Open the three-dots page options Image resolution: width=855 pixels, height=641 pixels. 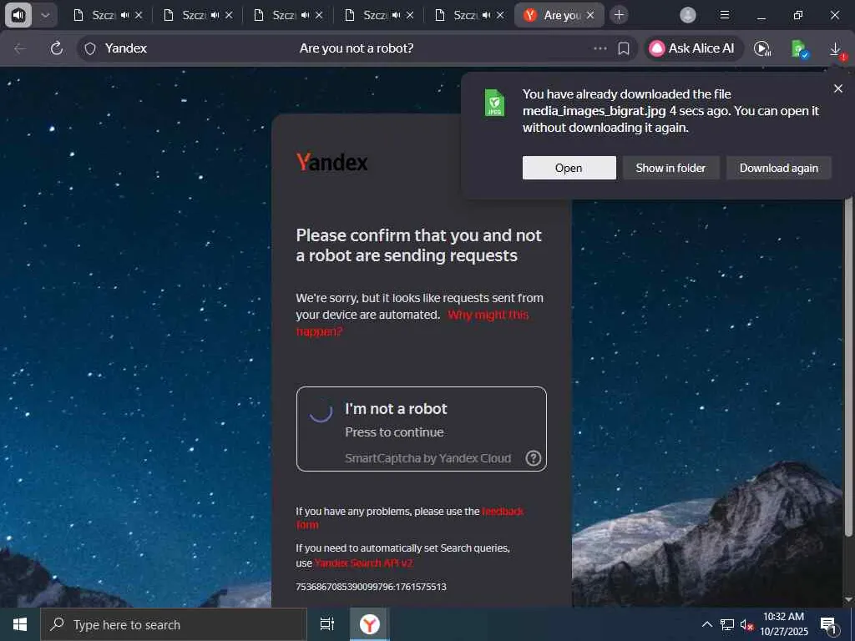[600, 48]
